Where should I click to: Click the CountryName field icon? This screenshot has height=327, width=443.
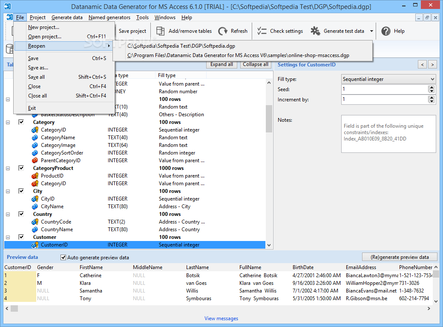tap(35, 229)
